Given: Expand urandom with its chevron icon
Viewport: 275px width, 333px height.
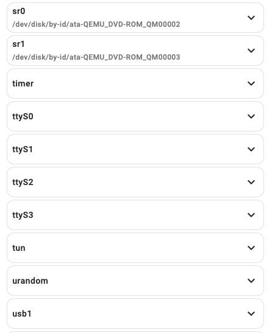Looking at the screenshot, I should pyautogui.click(x=251, y=281).
